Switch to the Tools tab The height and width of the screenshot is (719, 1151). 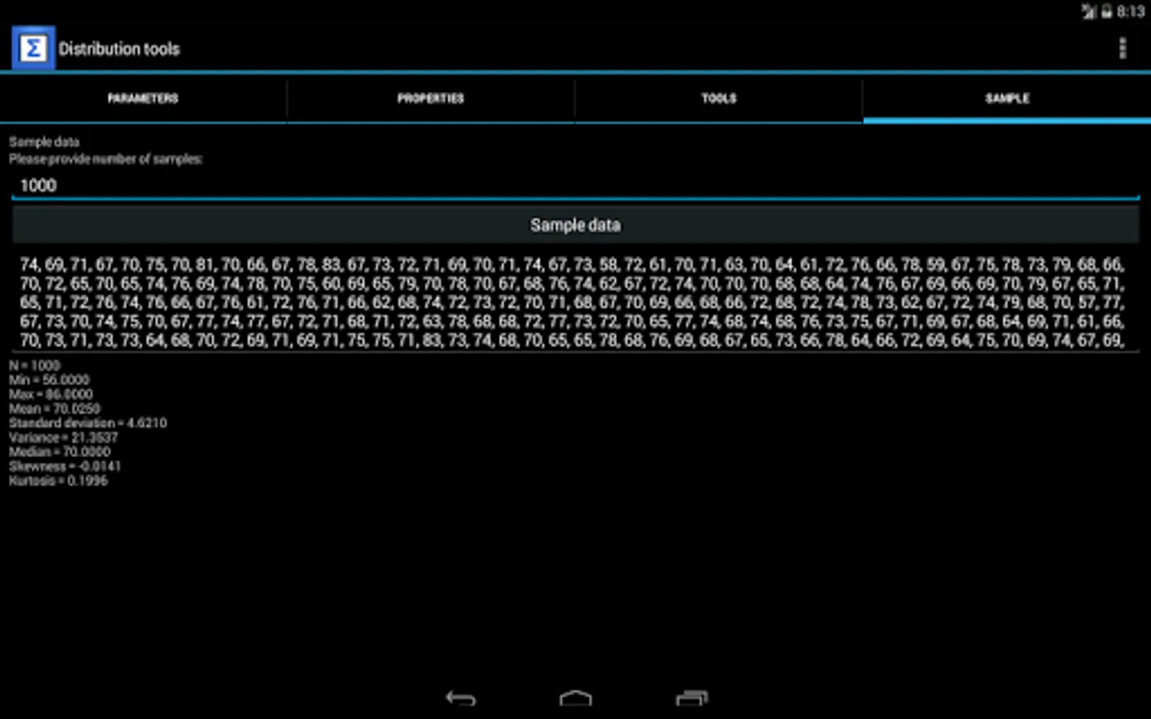click(x=719, y=98)
